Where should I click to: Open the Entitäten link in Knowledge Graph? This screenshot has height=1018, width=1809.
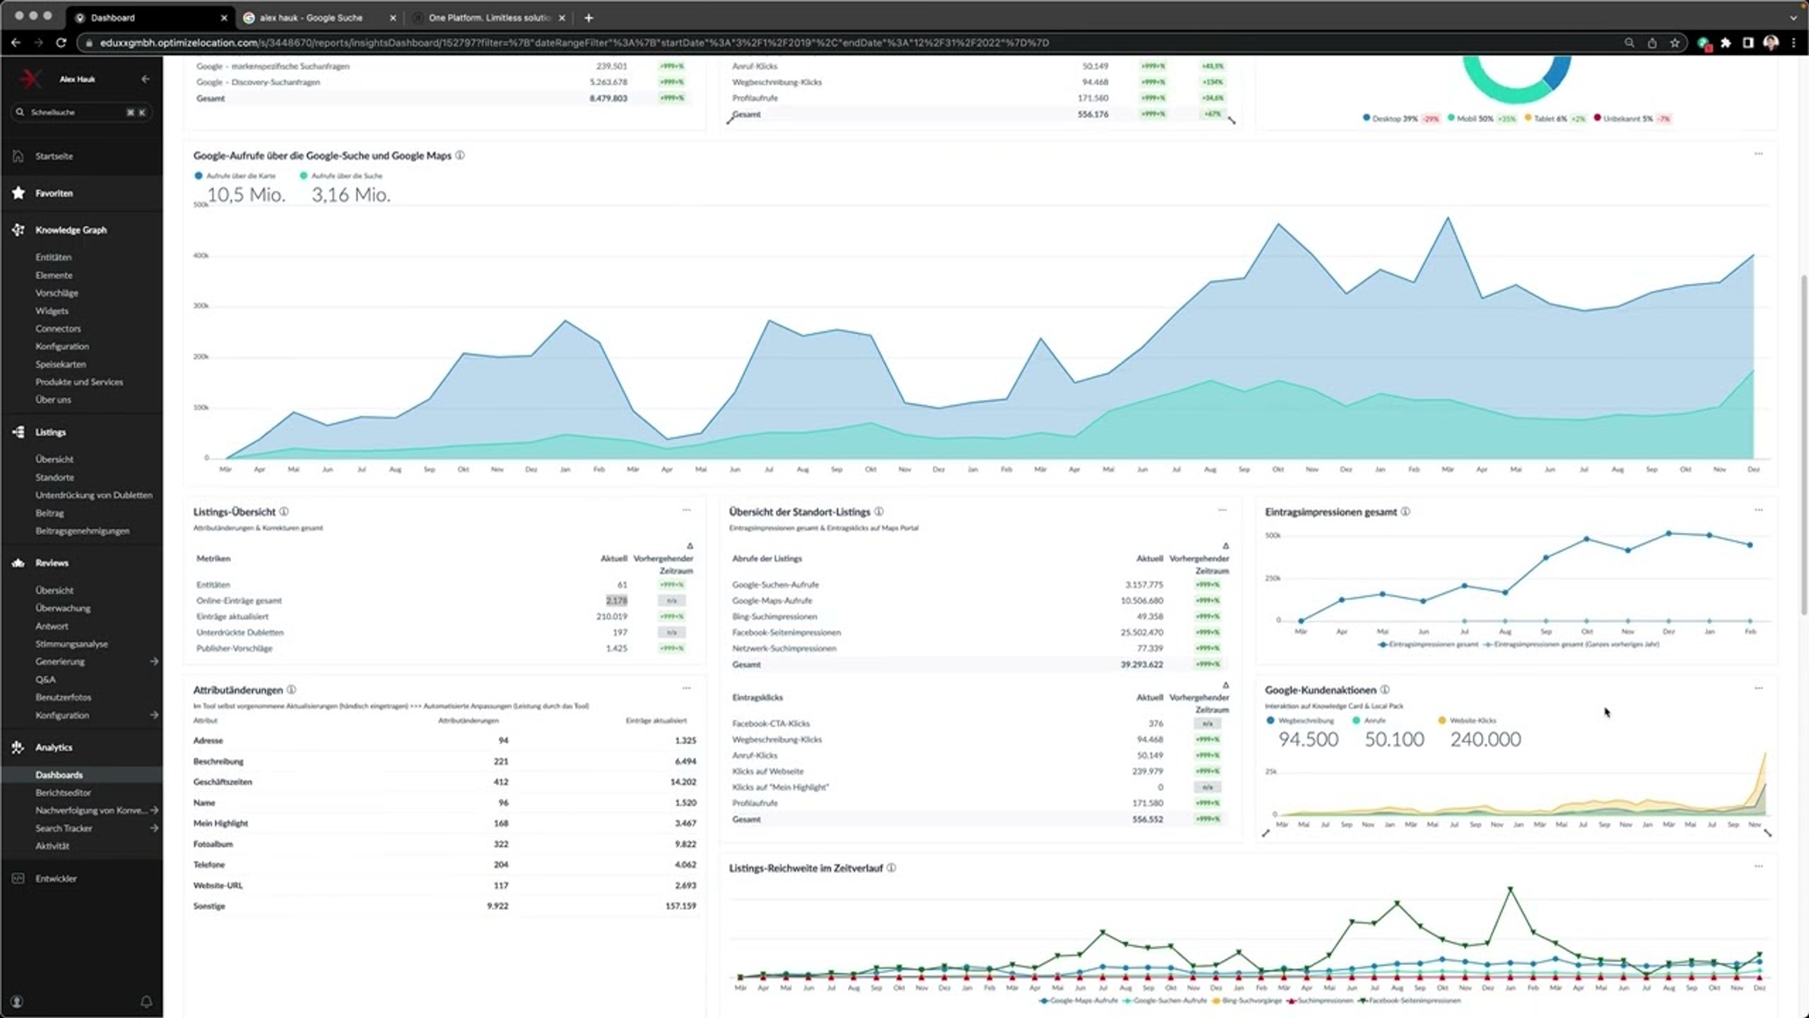click(53, 257)
